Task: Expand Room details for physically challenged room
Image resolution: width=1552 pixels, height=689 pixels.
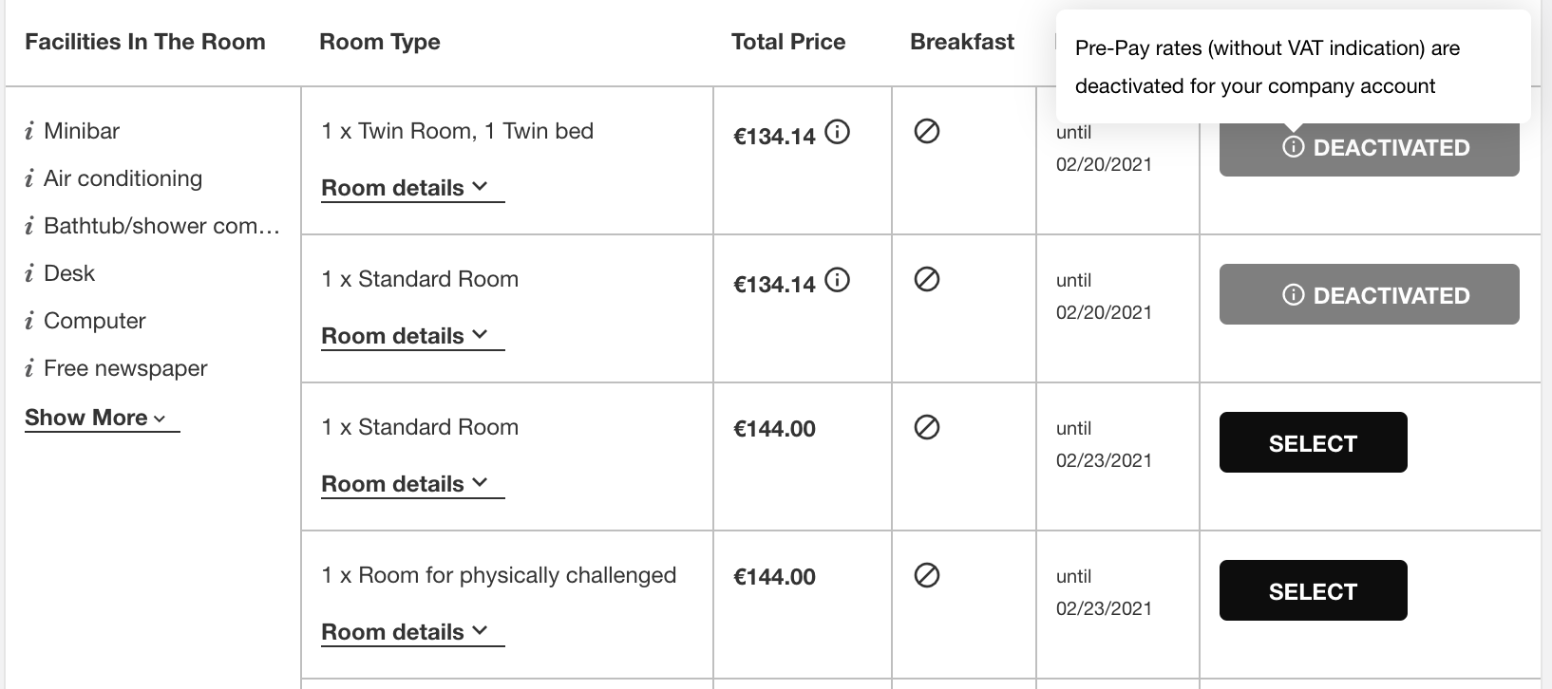Action: click(412, 632)
